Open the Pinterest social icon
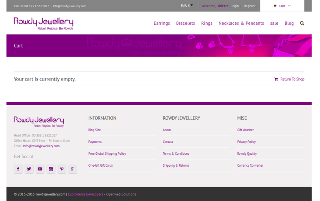This screenshot has width=320, height=201. [62, 169]
